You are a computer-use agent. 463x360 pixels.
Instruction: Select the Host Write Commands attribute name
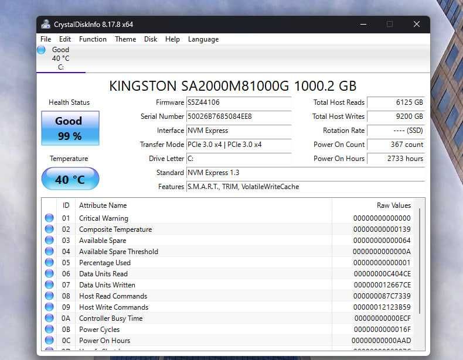click(114, 307)
